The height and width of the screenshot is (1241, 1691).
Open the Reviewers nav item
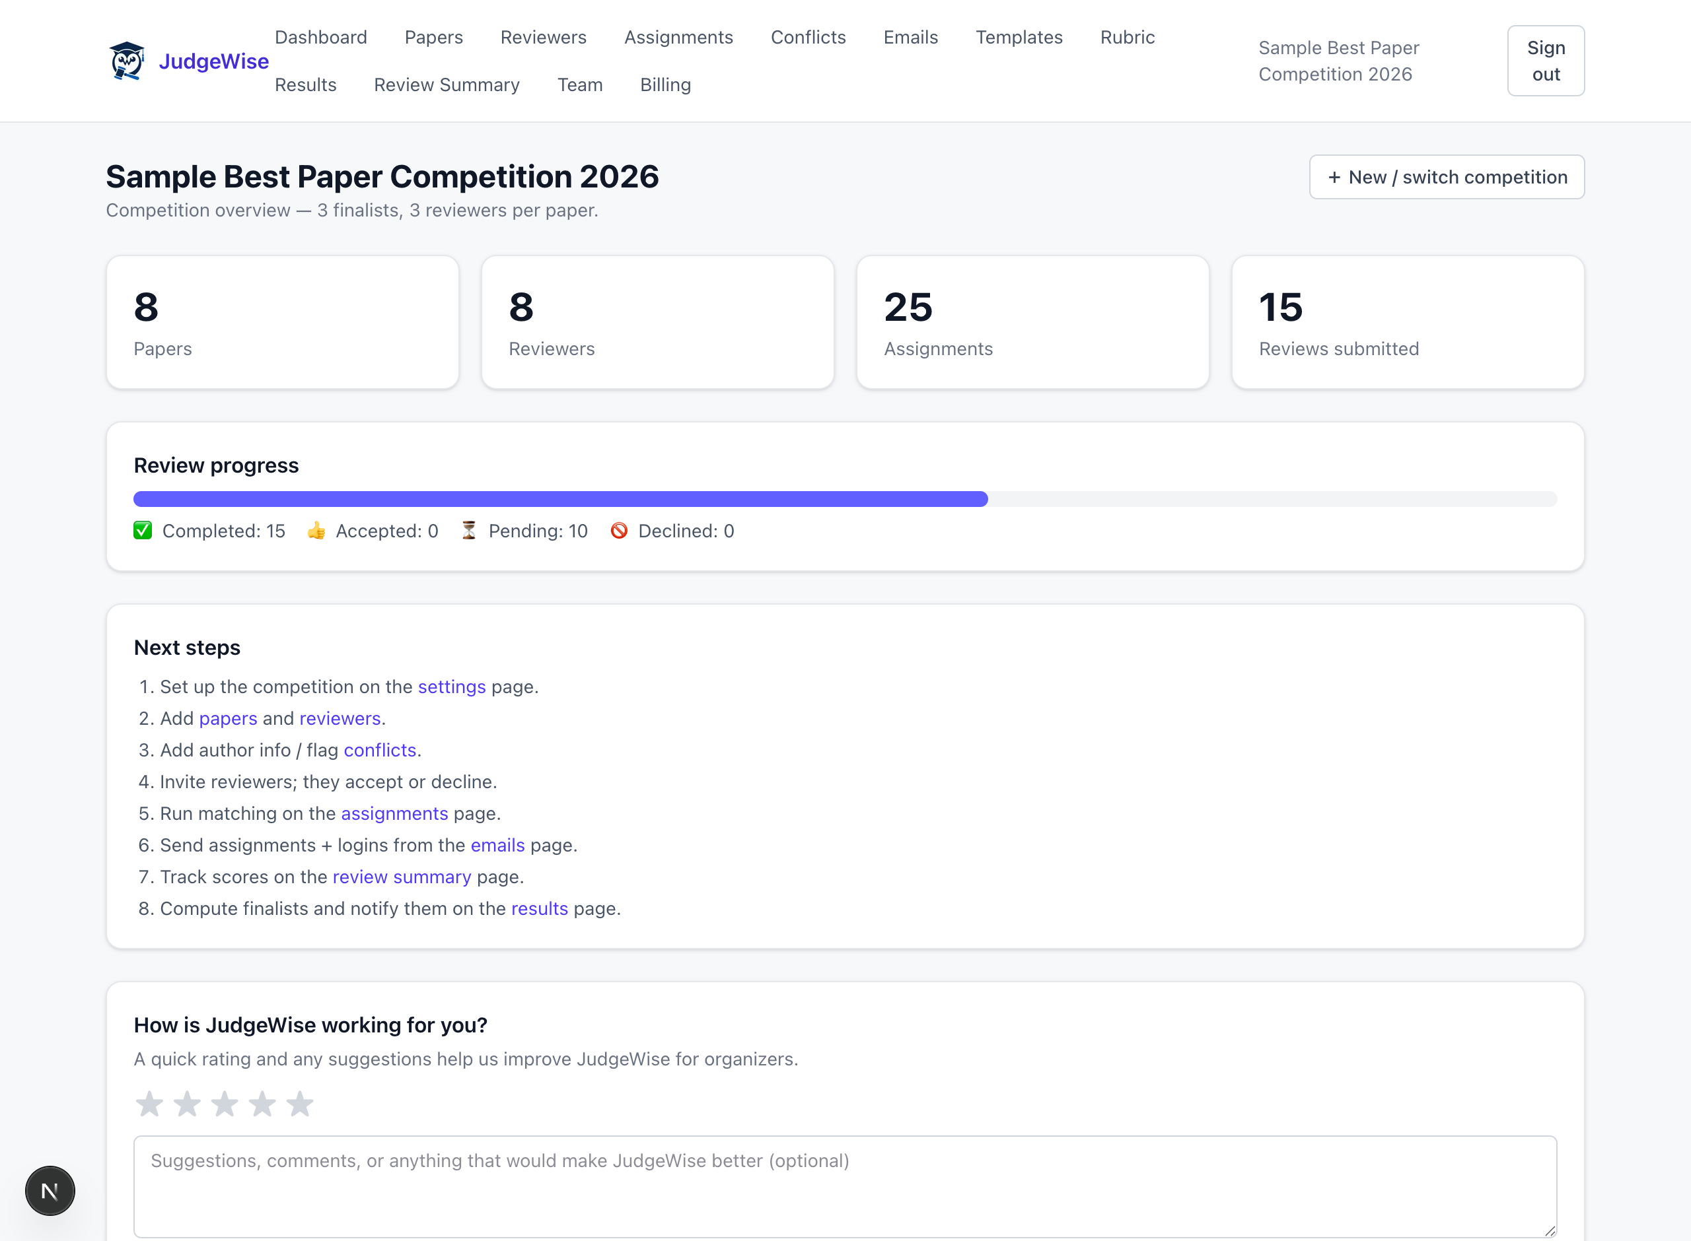tap(544, 37)
